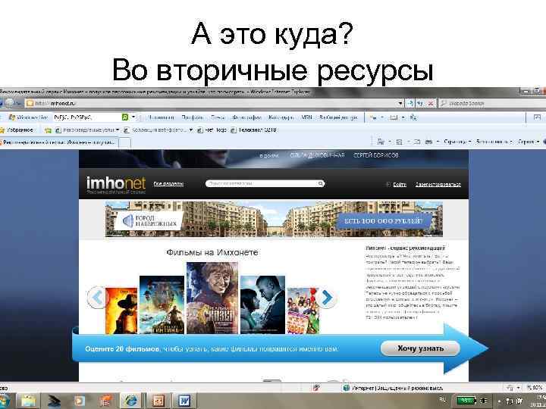Open Microsoft Word from the taskbar
Viewport: 546px width, 409px height.
184,401
